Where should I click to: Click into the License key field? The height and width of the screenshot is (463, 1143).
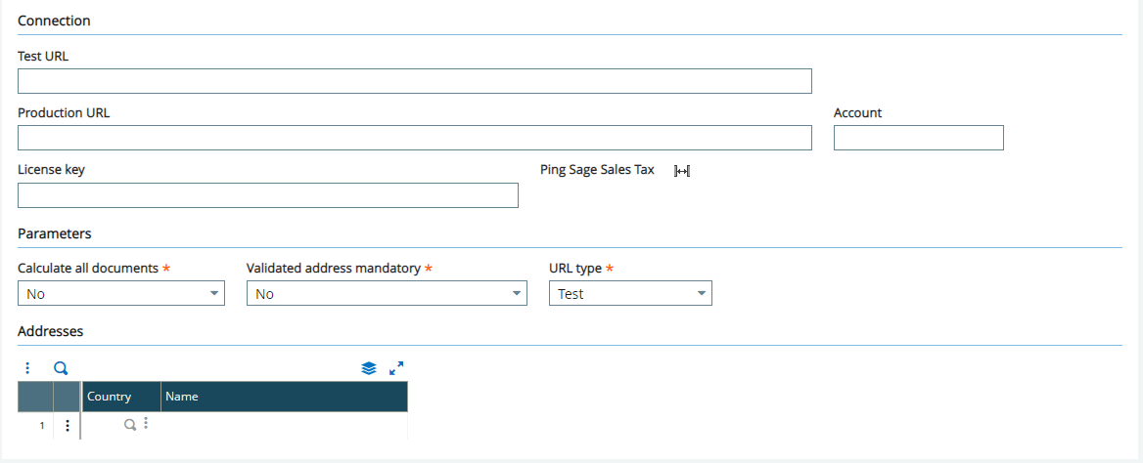click(x=267, y=195)
